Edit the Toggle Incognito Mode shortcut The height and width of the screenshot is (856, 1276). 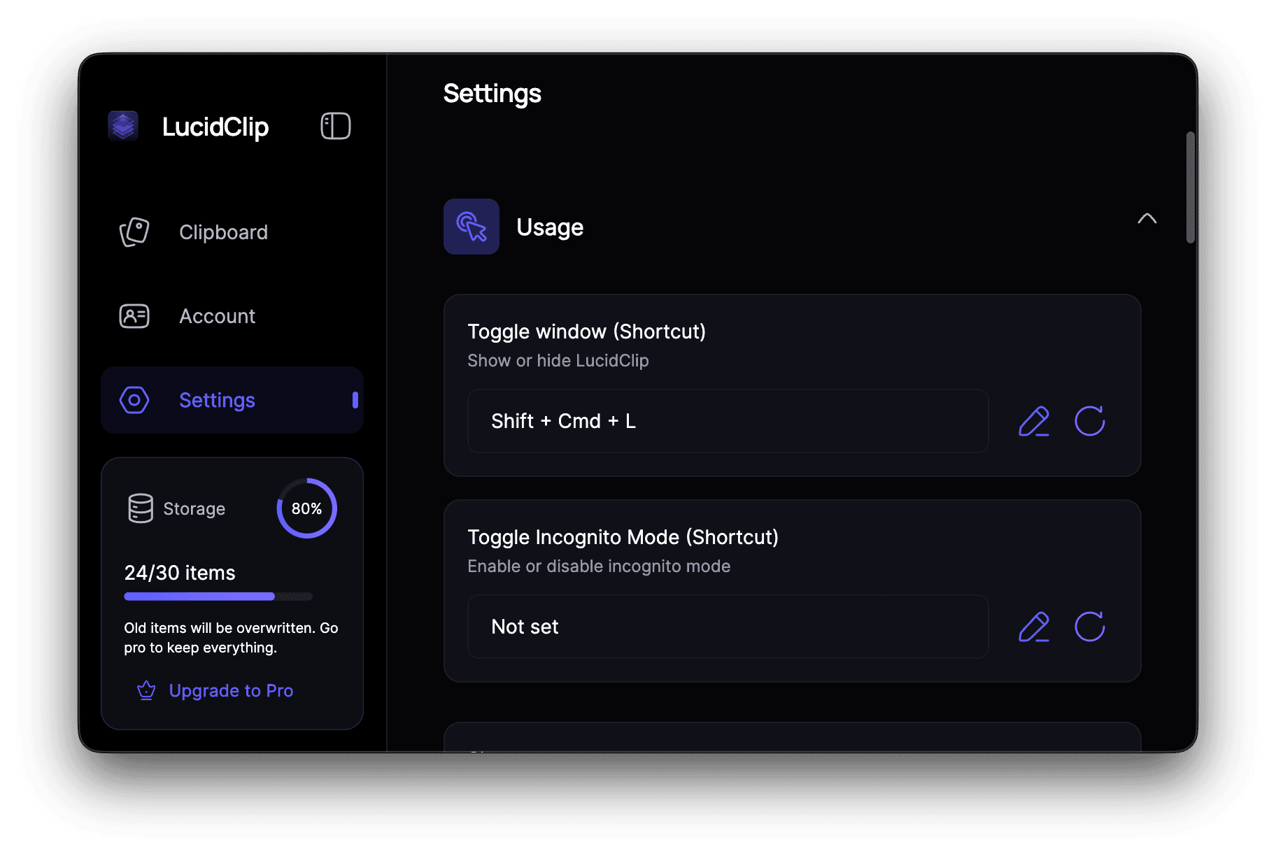[1033, 627]
